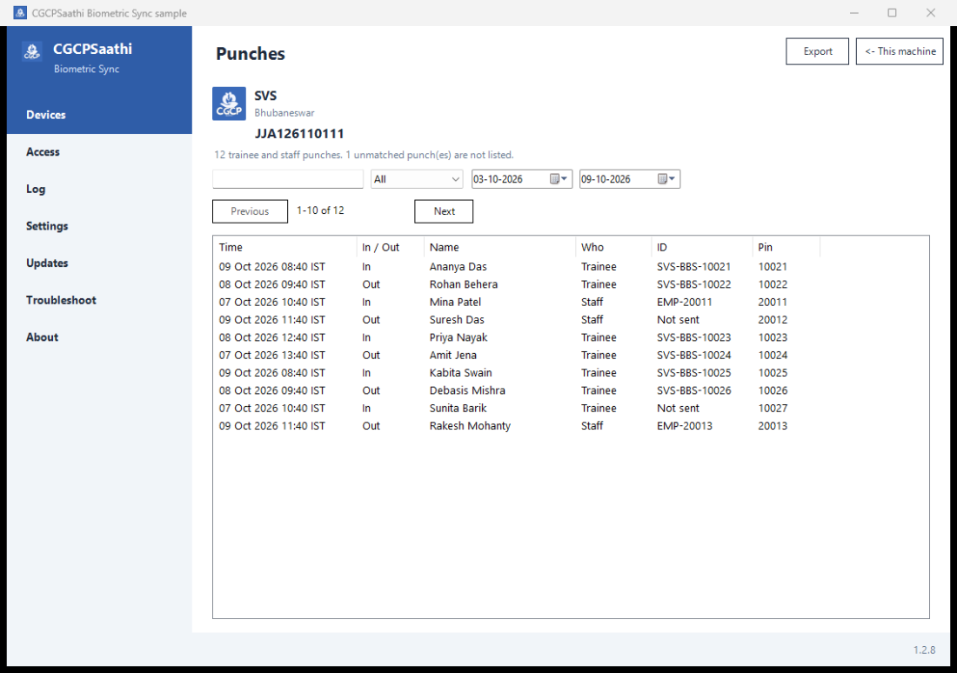Click the CGCPSaathi logo in the sidebar
This screenshot has height=673, width=957.
(x=31, y=51)
